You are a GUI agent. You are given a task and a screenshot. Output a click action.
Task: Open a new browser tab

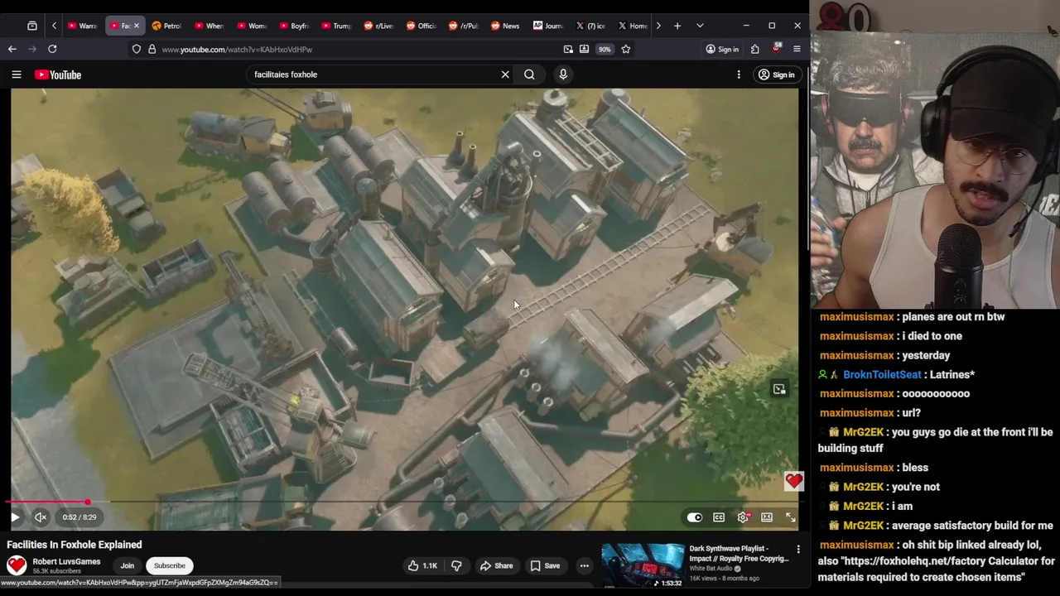pos(677,26)
